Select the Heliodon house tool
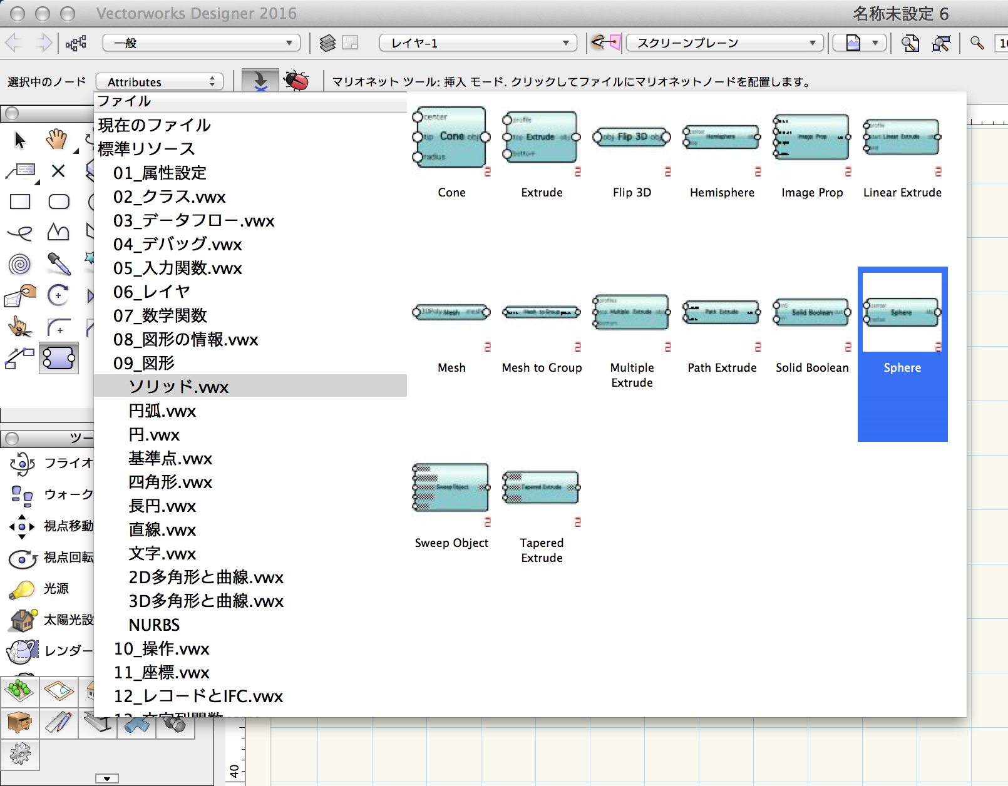1008x786 pixels. click(23, 620)
